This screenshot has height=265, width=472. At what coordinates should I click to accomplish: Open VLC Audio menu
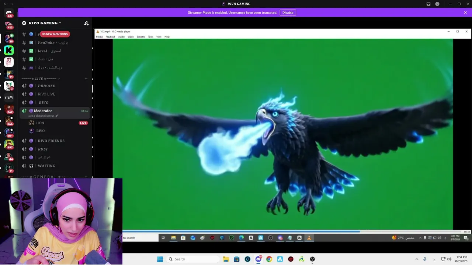tap(121, 37)
